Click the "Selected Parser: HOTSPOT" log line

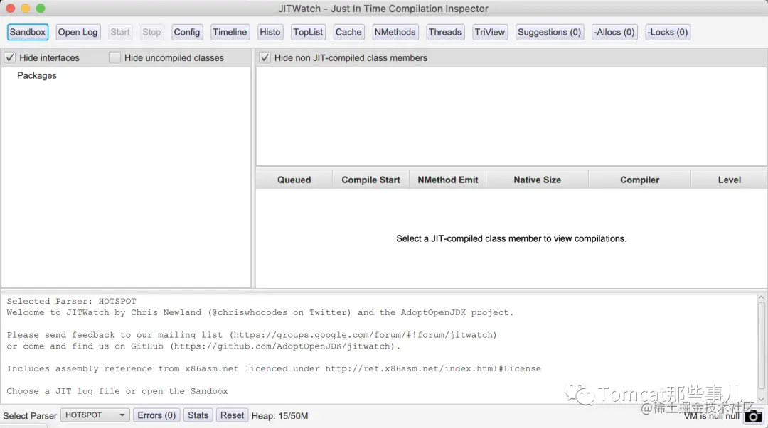(72, 302)
